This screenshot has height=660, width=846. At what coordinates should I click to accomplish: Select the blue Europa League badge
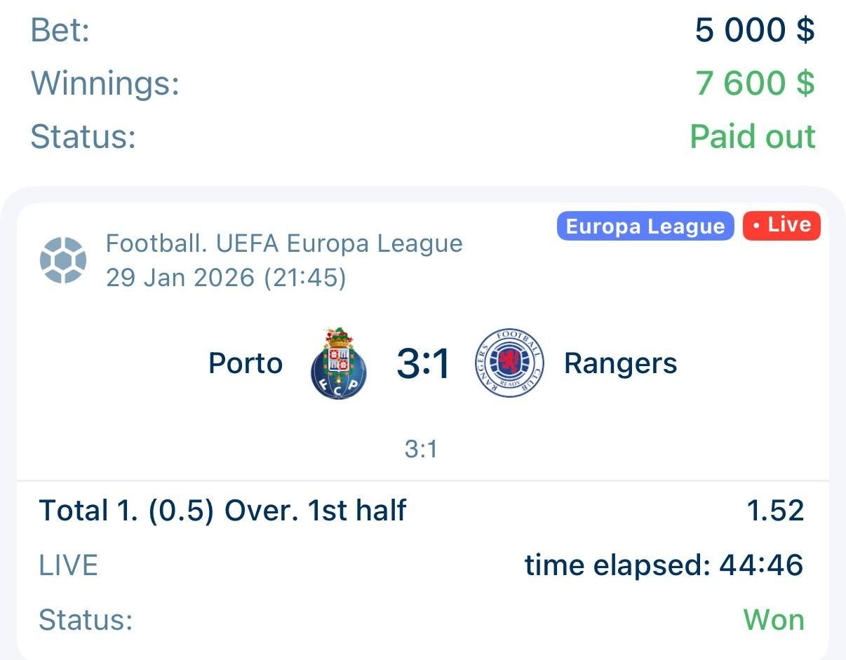pyautogui.click(x=645, y=227)
